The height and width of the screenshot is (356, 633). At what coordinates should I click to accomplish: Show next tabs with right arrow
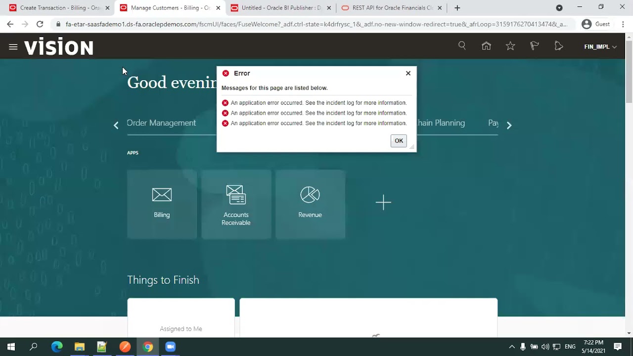[x=509, y=126]
